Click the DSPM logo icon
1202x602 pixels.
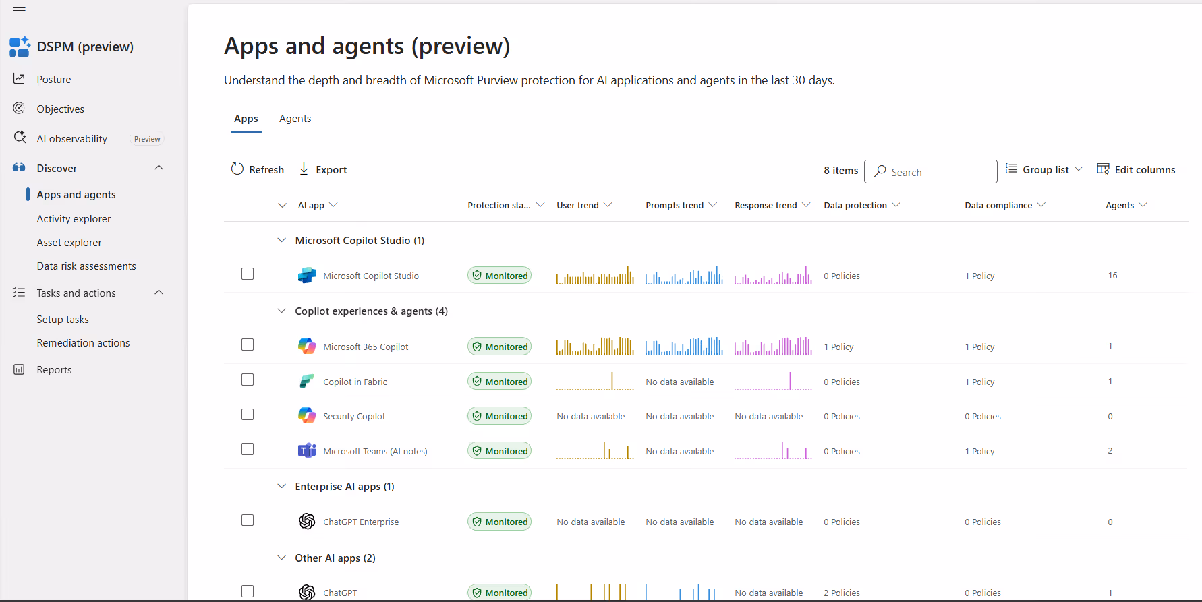click(x=20, y=47)
